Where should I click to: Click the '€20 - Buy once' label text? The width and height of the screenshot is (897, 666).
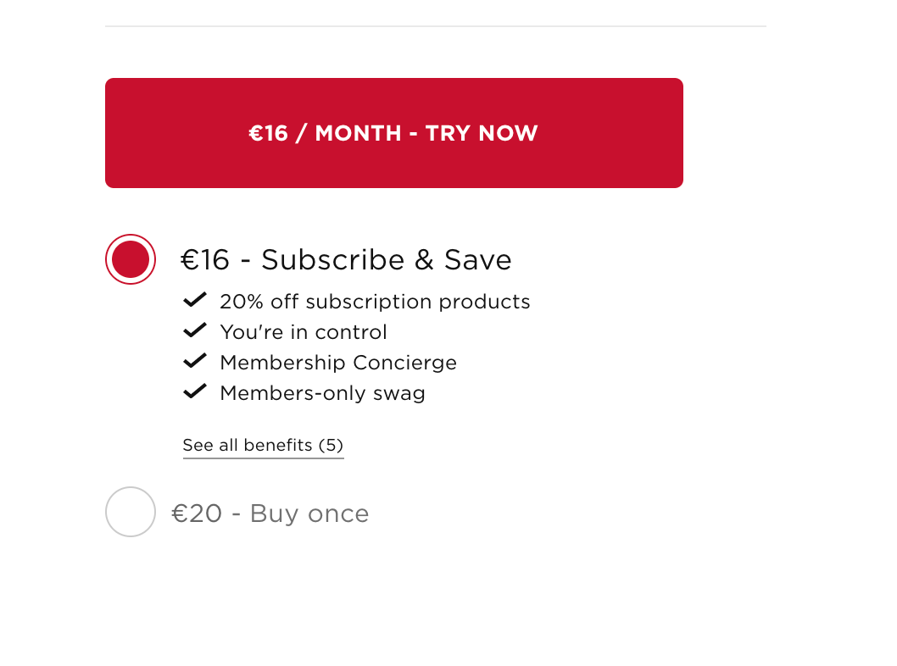coord(270,513)
